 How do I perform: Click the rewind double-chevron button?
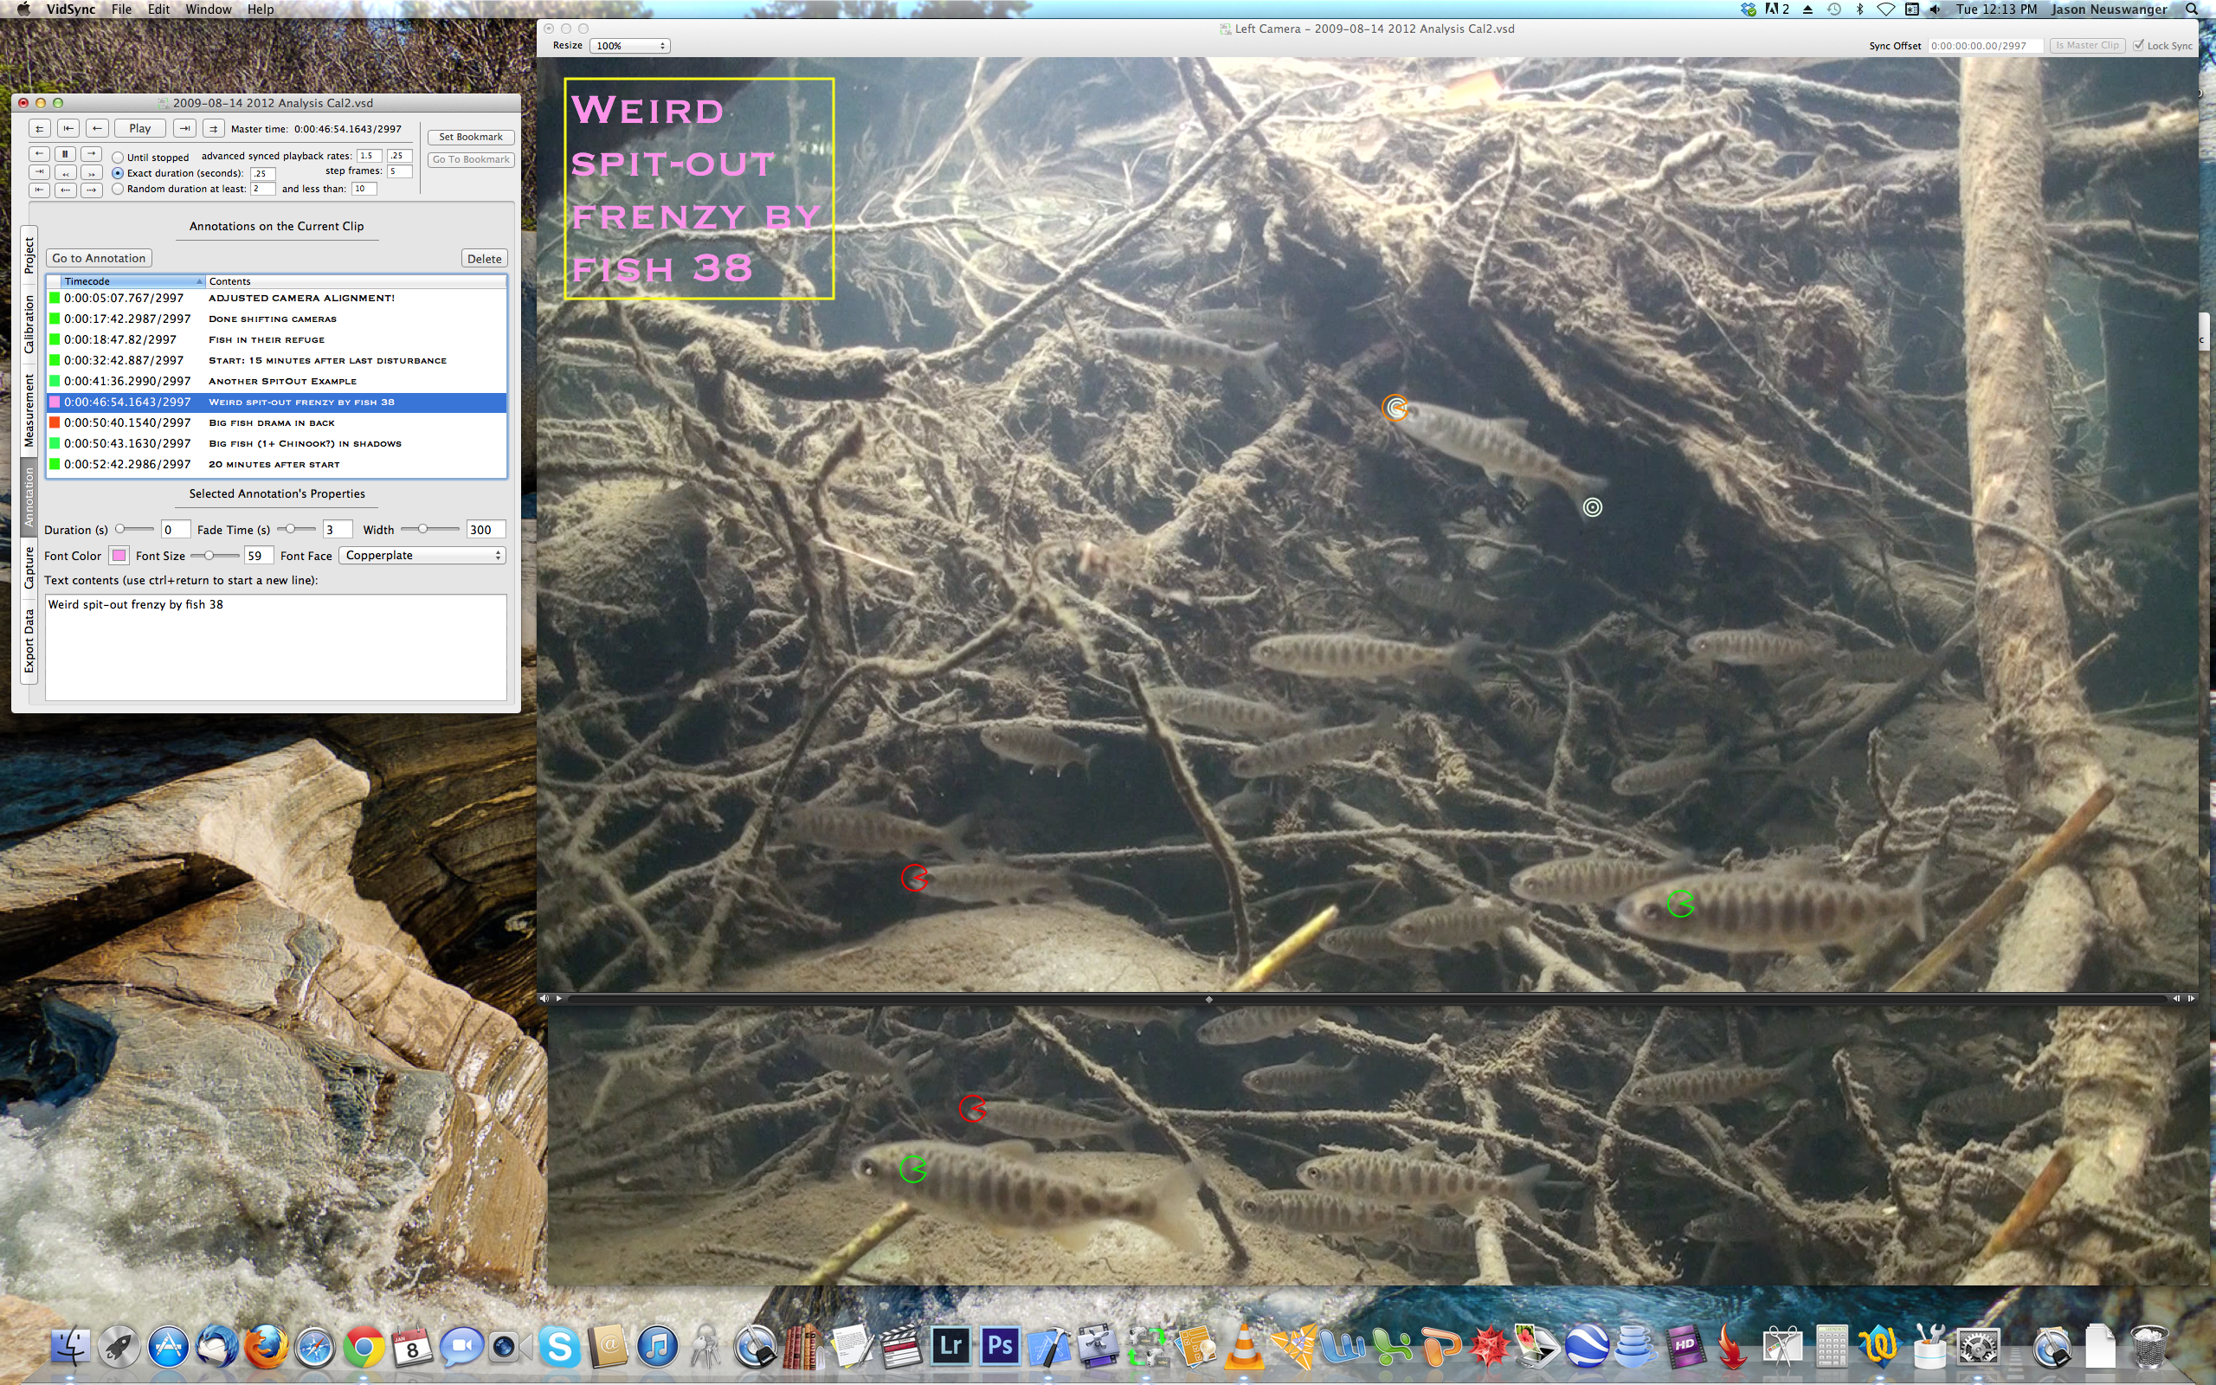pyautogui.click(x=65, y=172)
